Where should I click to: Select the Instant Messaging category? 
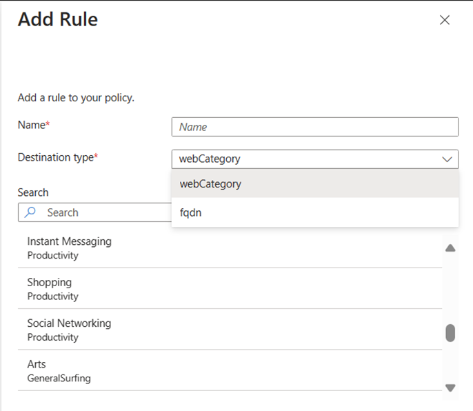(x=69, y=248)
